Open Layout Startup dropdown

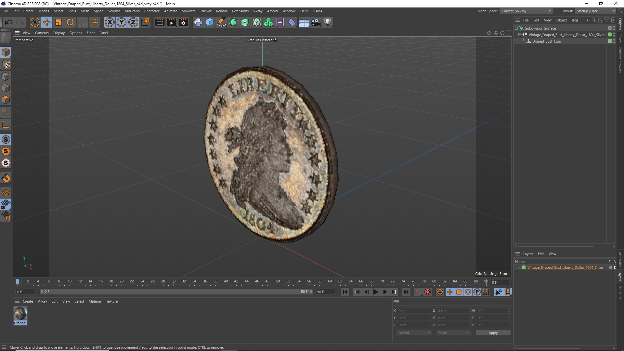point(595,11)
